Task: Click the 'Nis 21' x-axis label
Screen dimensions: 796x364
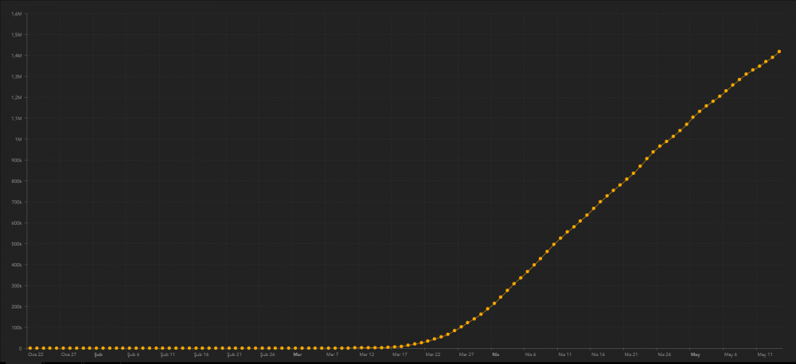Action: click(x=631, y=355)
